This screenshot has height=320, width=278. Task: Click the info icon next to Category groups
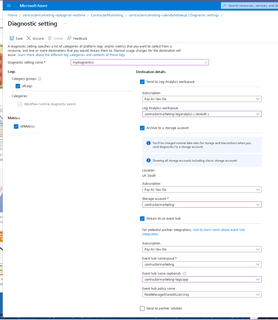coord(40,79)
